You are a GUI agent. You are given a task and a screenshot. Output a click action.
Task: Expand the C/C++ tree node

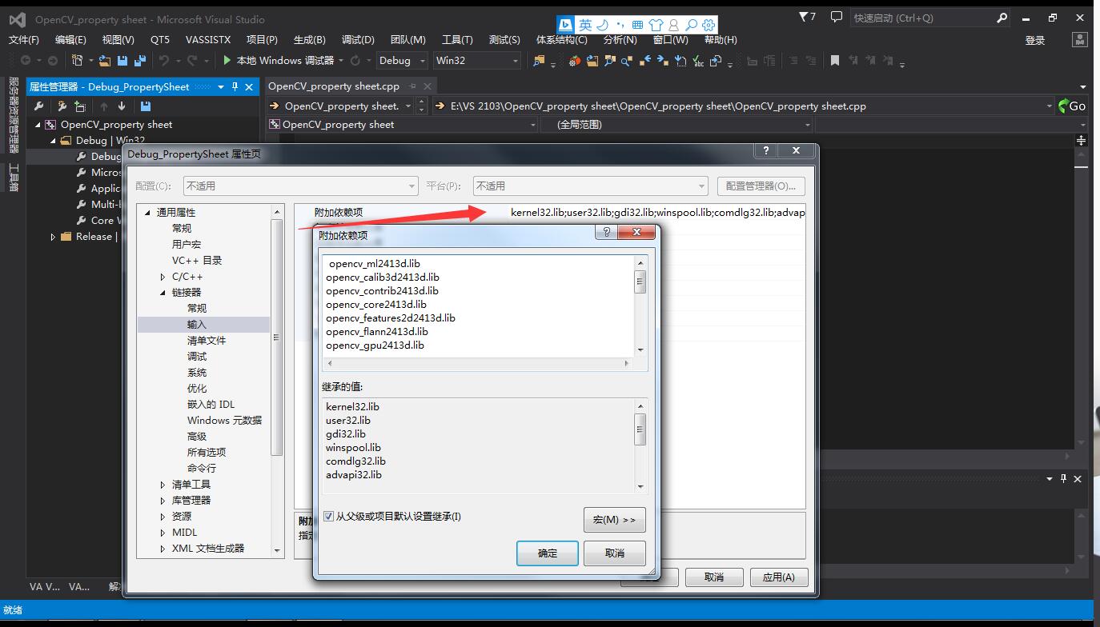(x=163, y=277)
